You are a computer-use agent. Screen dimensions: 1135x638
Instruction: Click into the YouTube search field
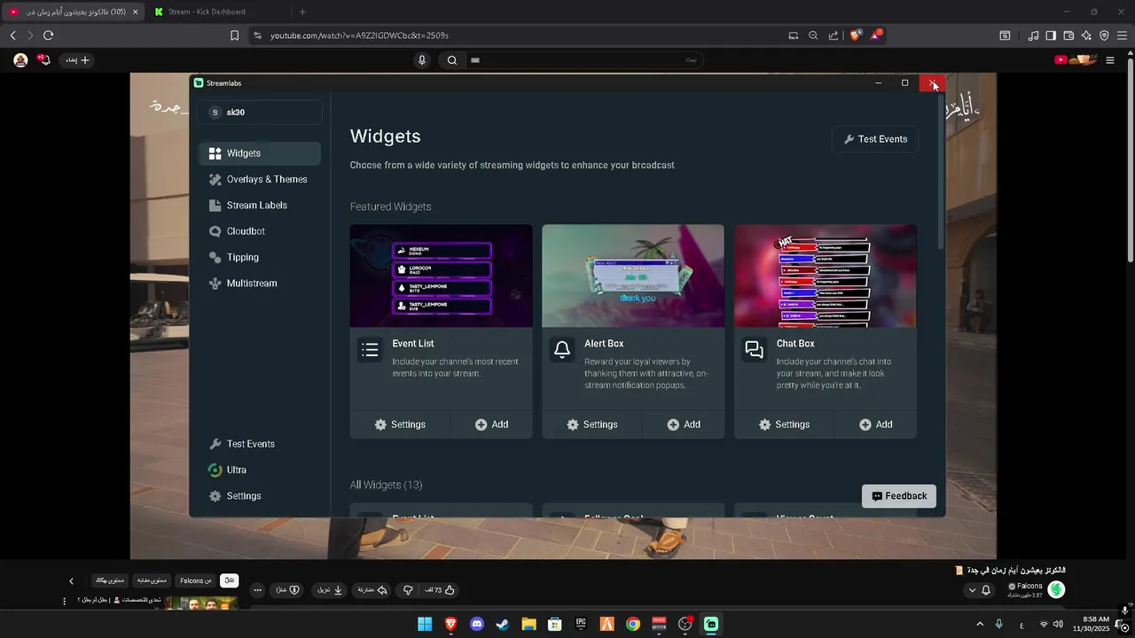coord(584,60)
